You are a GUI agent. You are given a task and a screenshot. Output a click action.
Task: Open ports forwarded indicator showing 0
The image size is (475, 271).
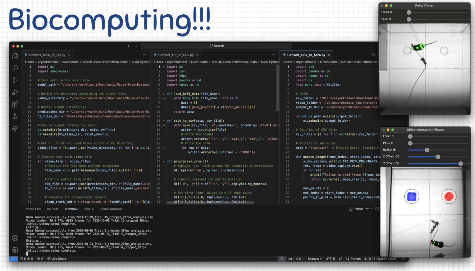tap(40, 259)
